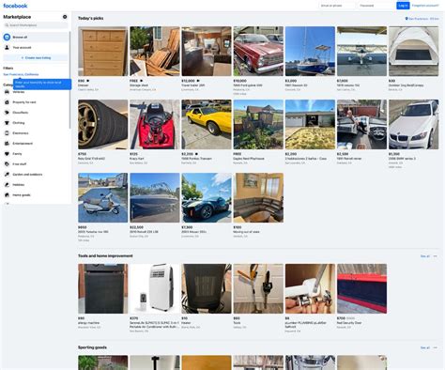Open the Free stuff tag icon
This screenshot has width=445, height=370.
[7, 164]
